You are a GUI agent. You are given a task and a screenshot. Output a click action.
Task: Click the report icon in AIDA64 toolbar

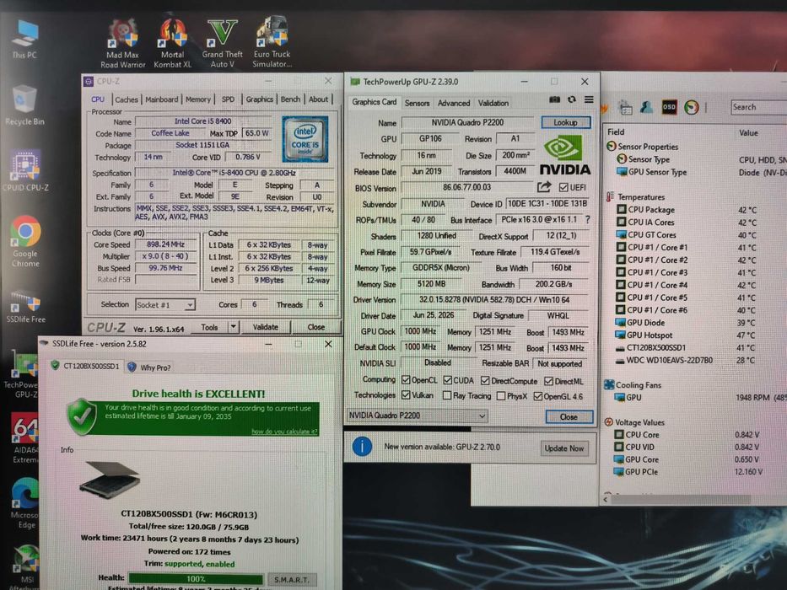pos(625,107)
